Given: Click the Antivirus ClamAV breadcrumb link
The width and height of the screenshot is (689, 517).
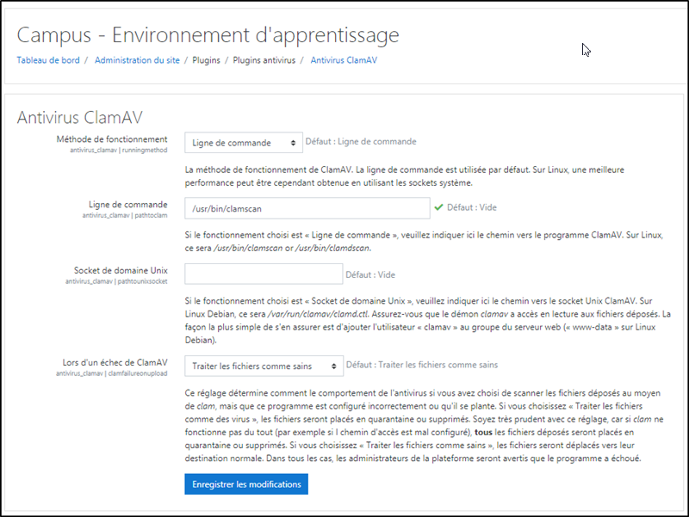Looking at the screenshot, I should pos(343,60).
